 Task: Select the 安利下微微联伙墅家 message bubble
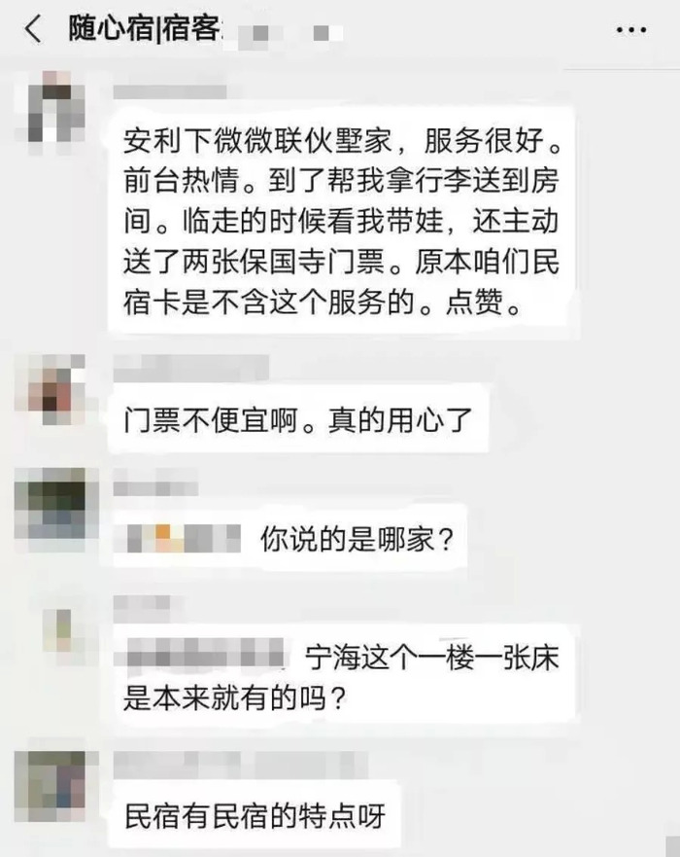(342, 220)
